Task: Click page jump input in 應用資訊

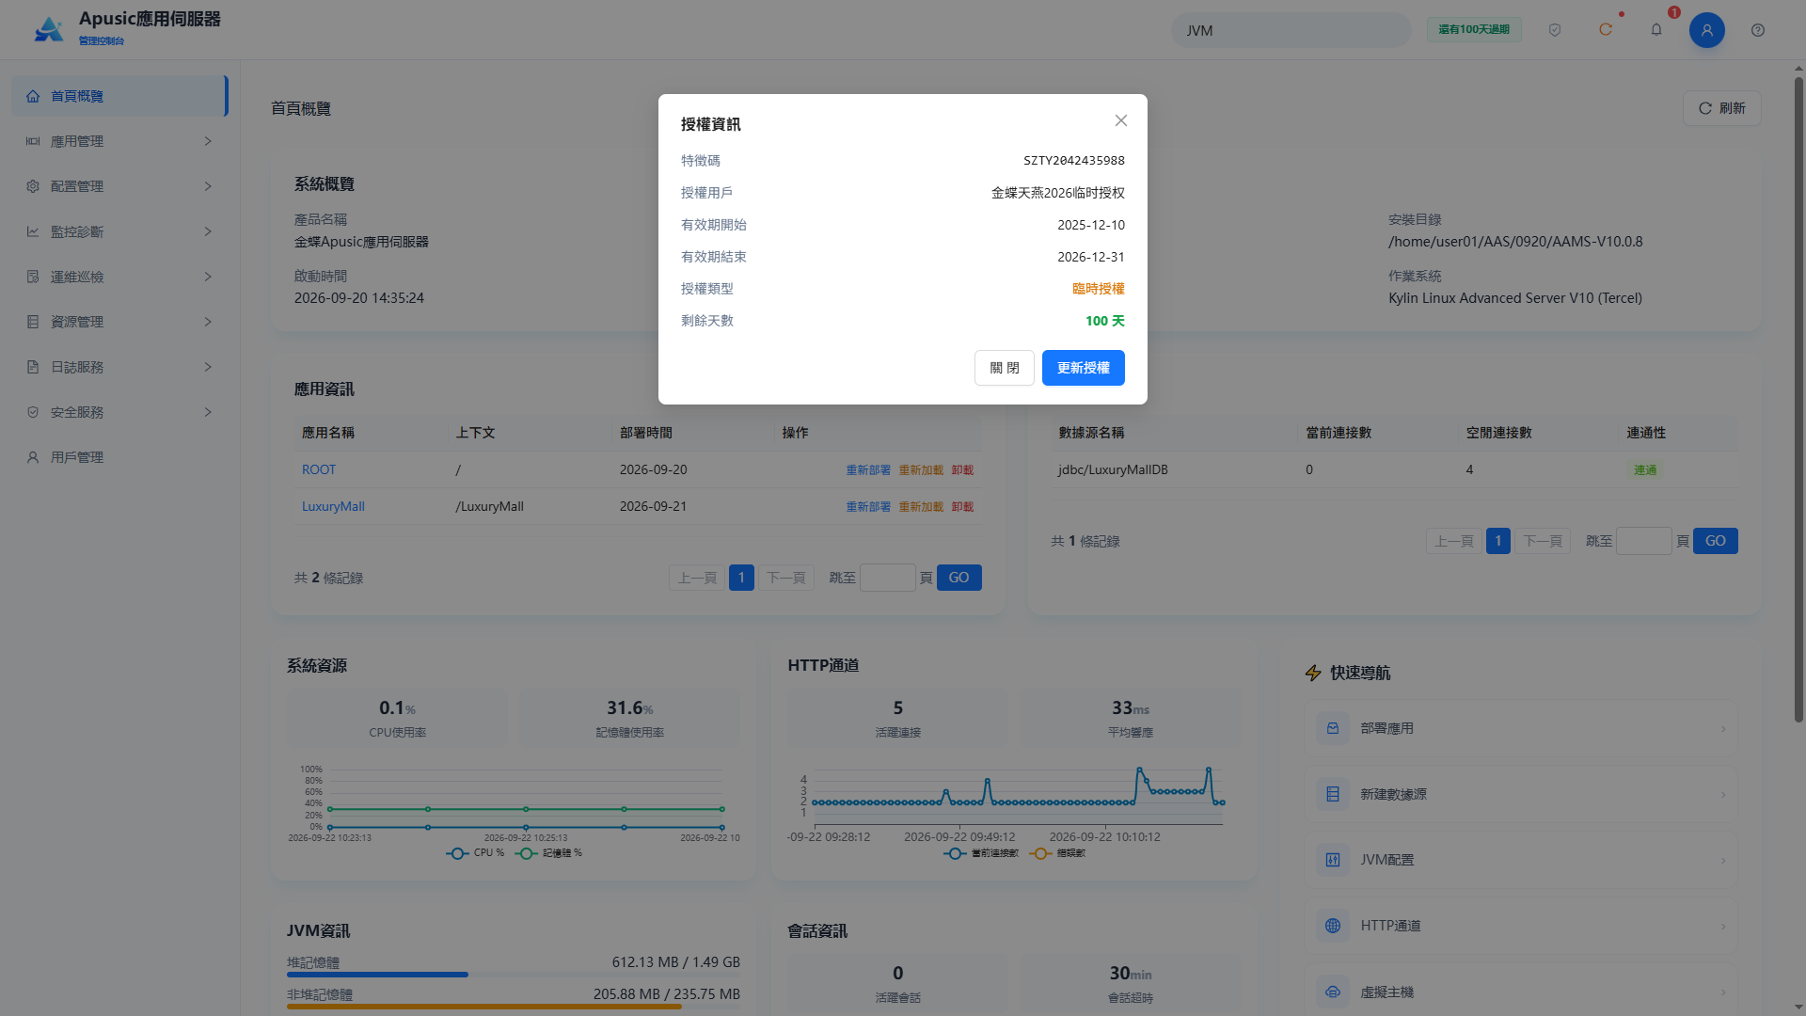Action: point(887,578)
